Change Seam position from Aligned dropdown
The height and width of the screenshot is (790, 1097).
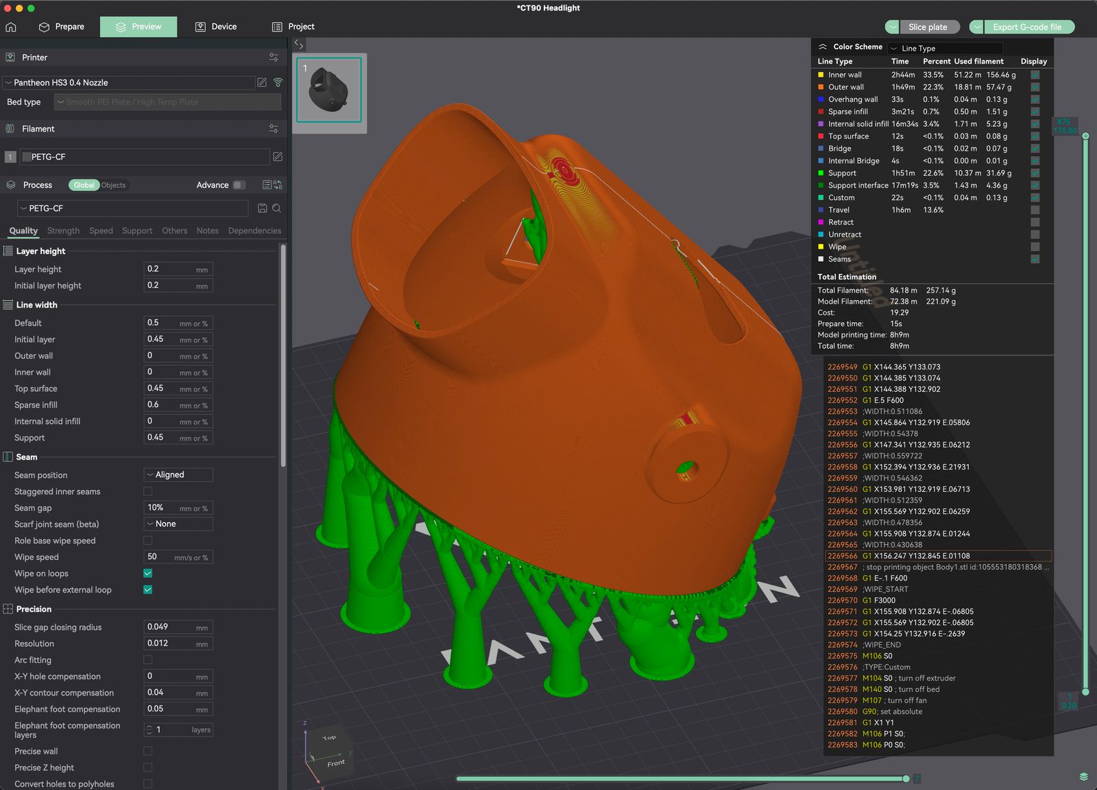pos(178,474)
